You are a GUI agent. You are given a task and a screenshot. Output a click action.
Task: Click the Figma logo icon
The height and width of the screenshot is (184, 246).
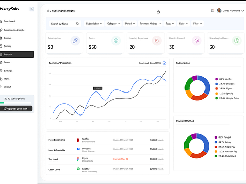tap(78, 159)
